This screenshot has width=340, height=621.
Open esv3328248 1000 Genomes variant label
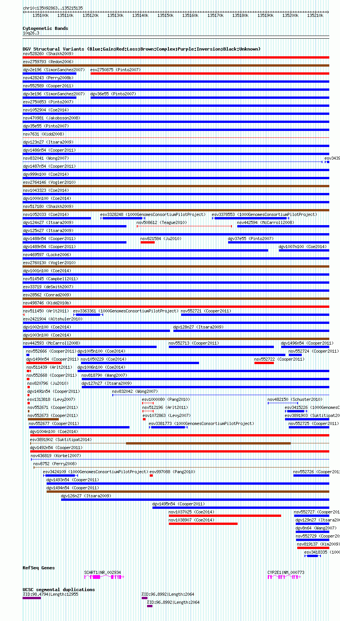[153, 214]
